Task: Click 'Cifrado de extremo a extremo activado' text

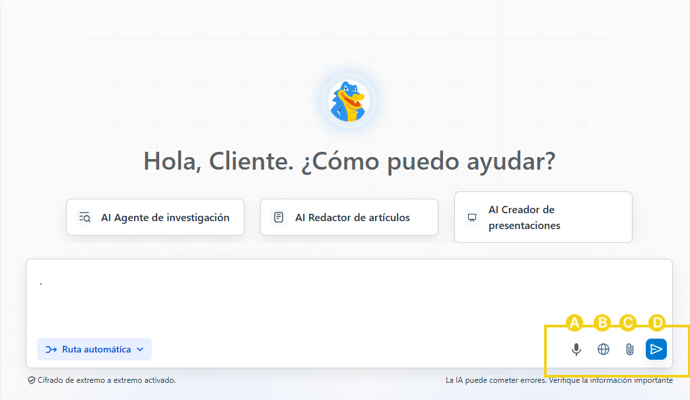Action: click(106, 380)
